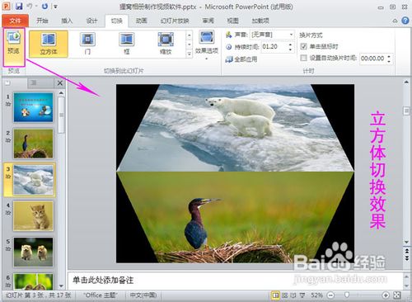
Task: Click thumbnail pane scrollbar down arrow
Action: pyautogui.click(x=61, y=286)
